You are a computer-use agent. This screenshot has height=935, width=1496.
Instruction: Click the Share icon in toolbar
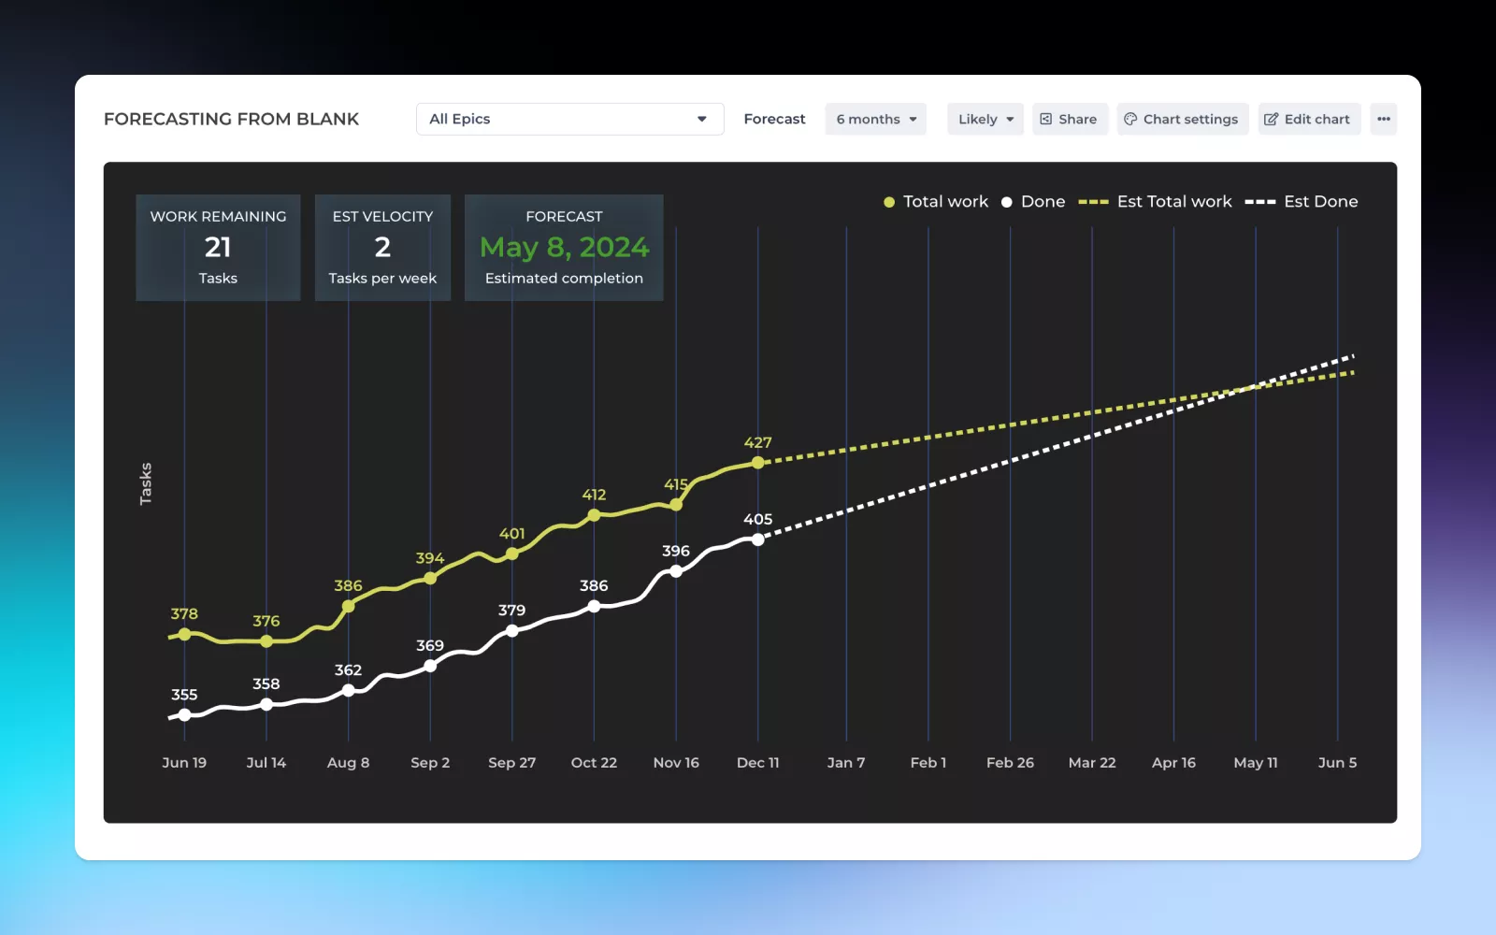pos(1046,120)
